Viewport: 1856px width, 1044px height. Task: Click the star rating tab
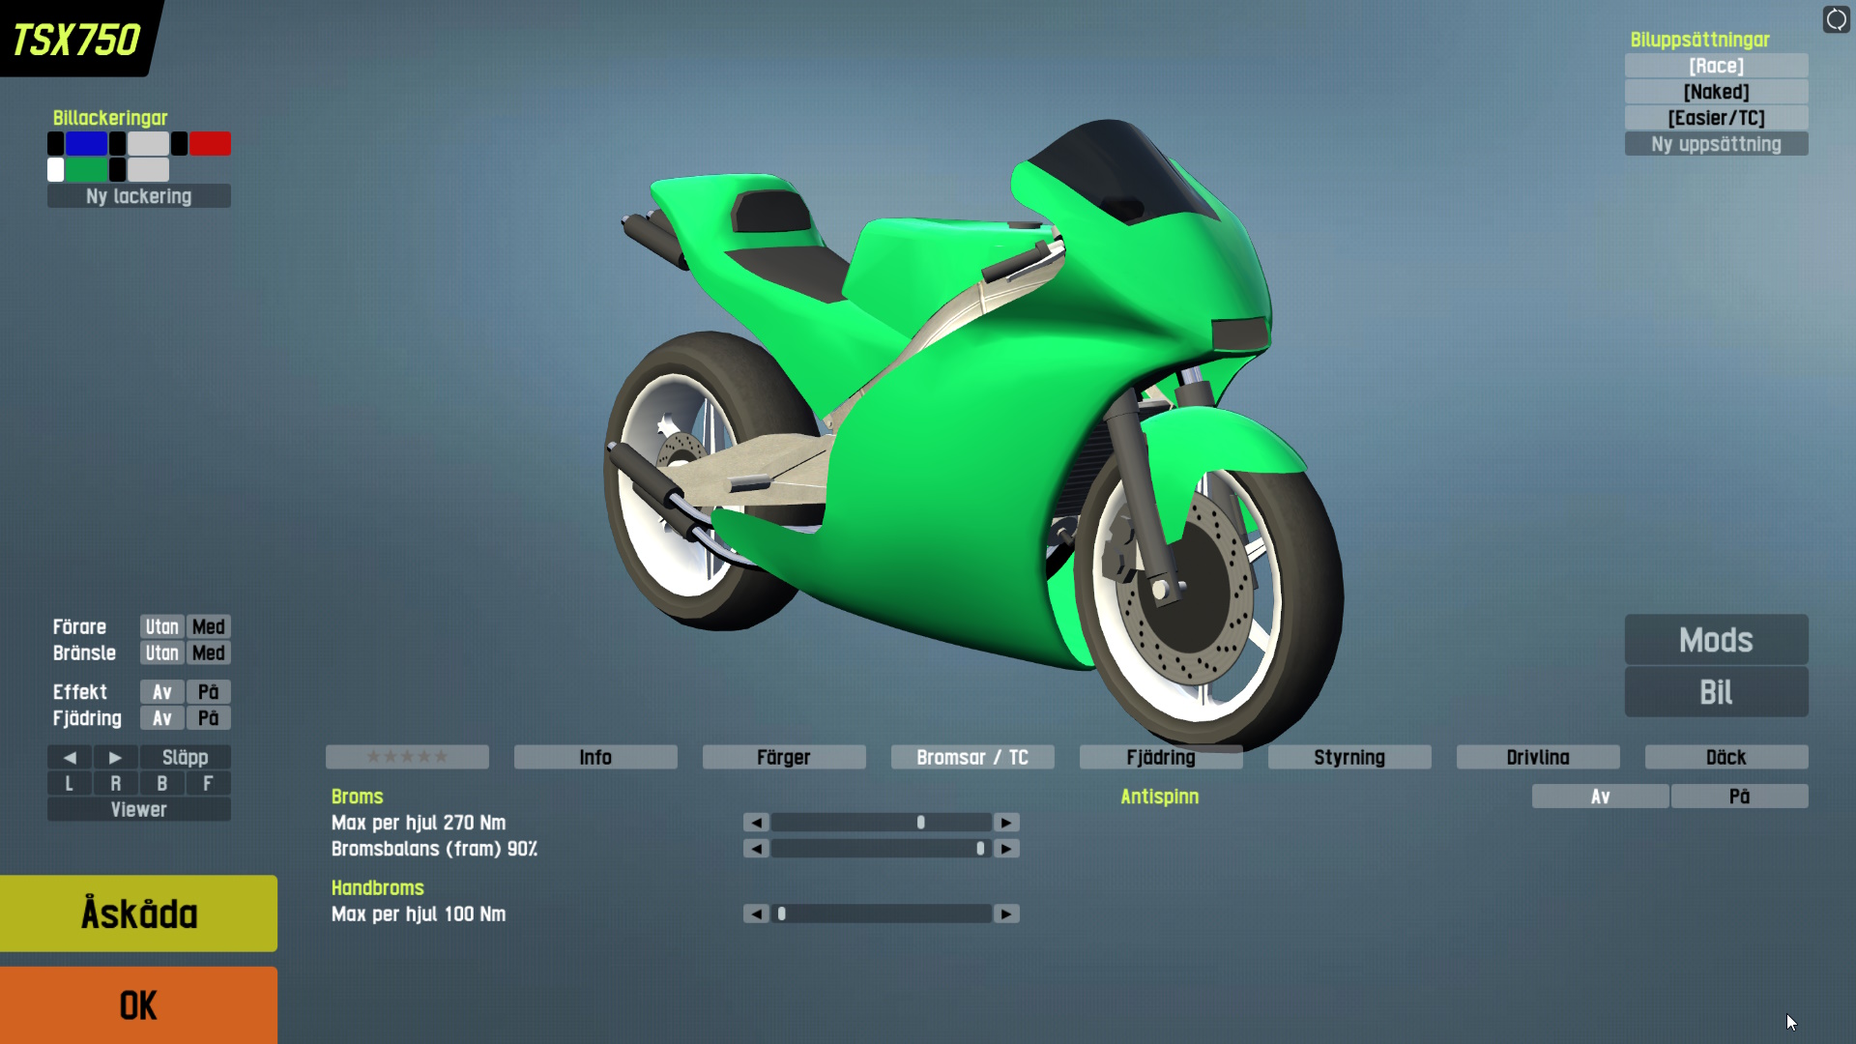(407, 757)
